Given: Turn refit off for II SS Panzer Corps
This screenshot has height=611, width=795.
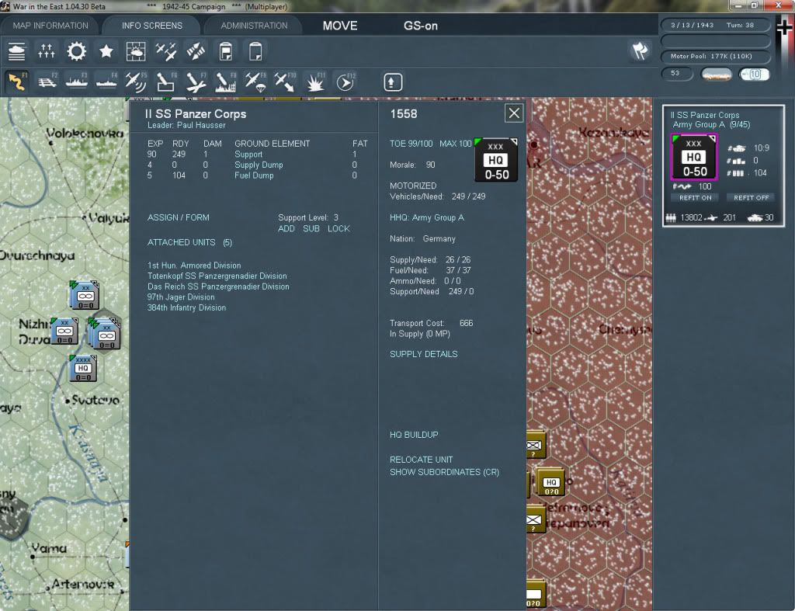Looking at the screenshot, I should [x=751, y=198].
